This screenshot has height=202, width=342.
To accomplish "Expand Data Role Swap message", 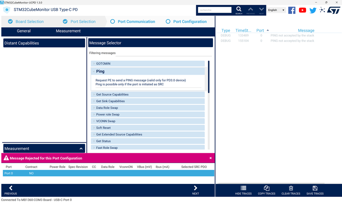I will click(148, 108).
